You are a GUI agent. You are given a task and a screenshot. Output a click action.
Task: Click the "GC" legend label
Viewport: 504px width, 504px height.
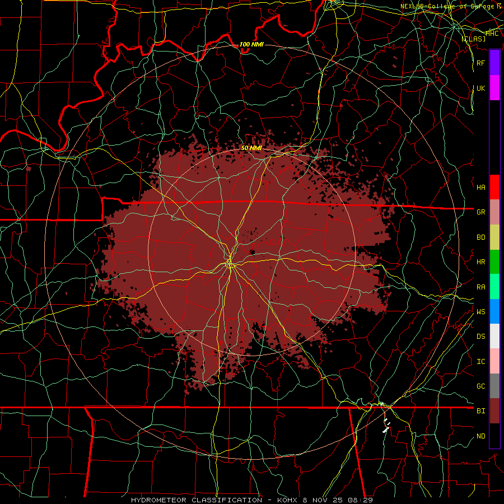tap(481, 386)
